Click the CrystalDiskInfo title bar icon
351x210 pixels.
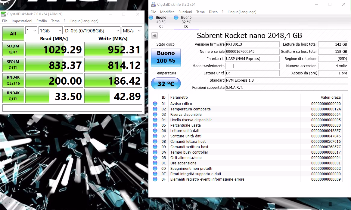coord(153,4)
